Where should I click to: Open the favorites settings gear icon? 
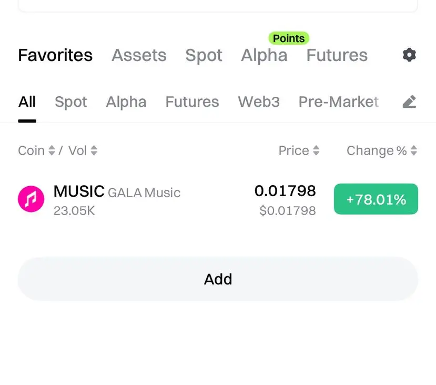tap(409, 55)
